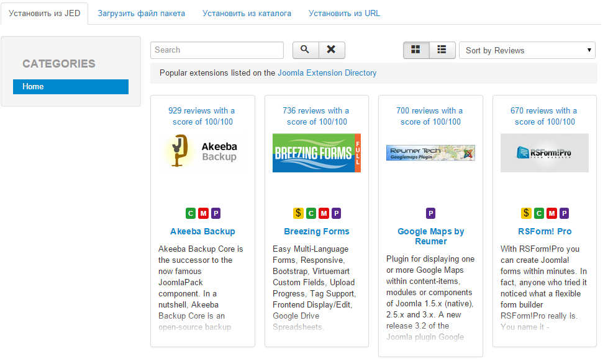Screen dimensions: 608x359
Task: Click the Breezing Forms banner image
Action: pyautogui.click(x=317, y=153)
